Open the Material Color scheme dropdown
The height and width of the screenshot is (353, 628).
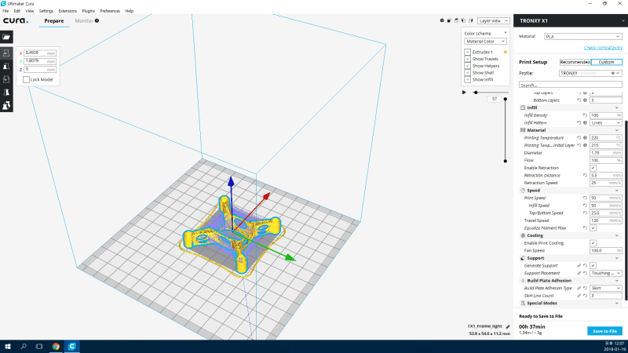pyautogui.click(x=485, y=41)
